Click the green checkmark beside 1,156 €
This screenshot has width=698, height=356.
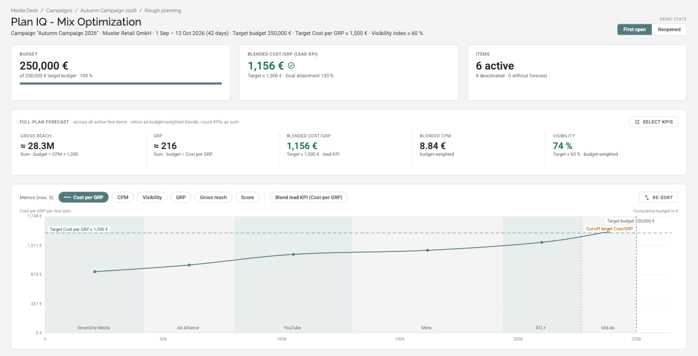[291, 66]
